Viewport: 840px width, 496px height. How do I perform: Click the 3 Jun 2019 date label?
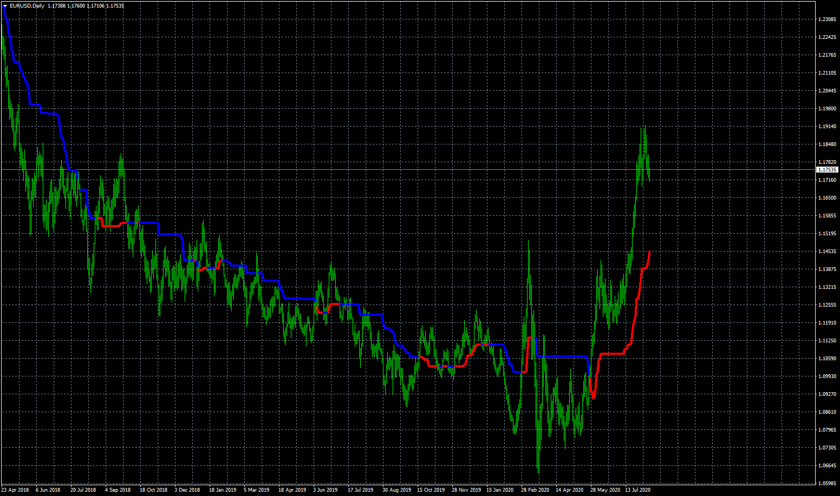point(325,490)
